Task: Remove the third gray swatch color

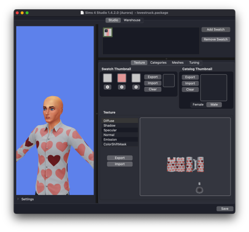Action: [136, 87]
